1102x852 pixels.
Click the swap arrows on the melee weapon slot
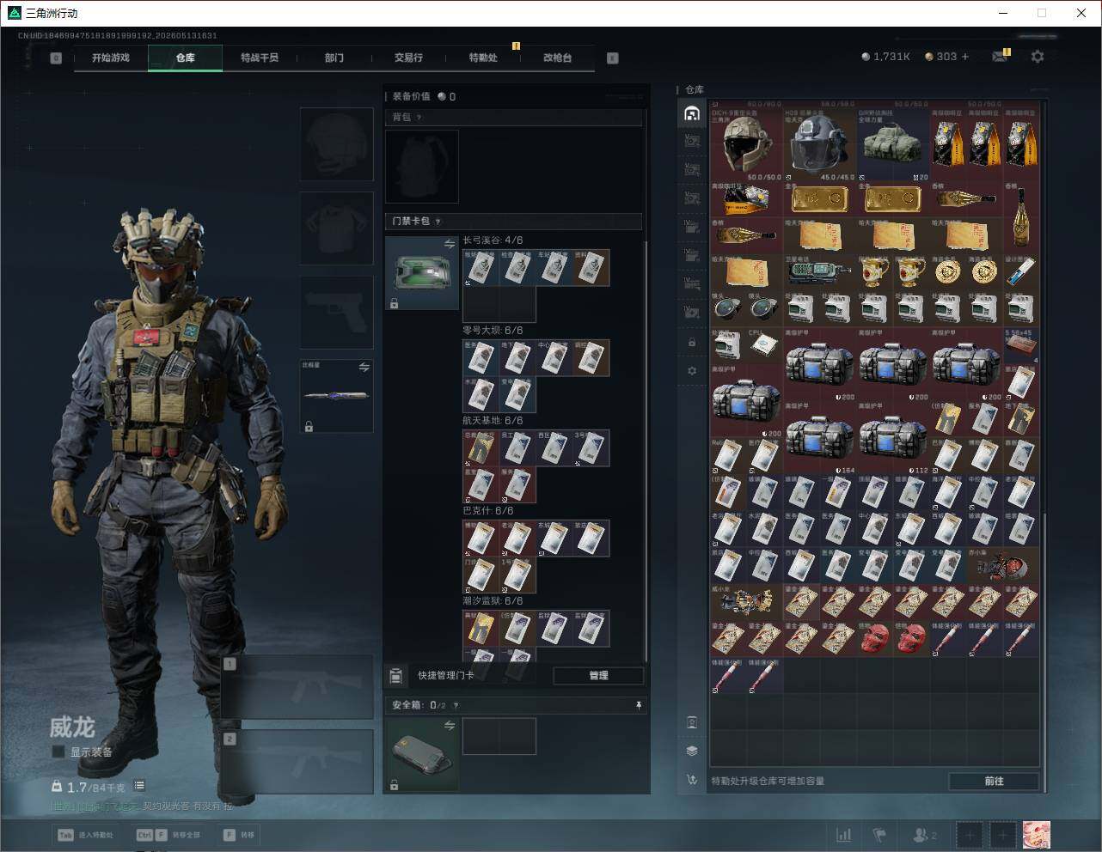click(364, 368)
